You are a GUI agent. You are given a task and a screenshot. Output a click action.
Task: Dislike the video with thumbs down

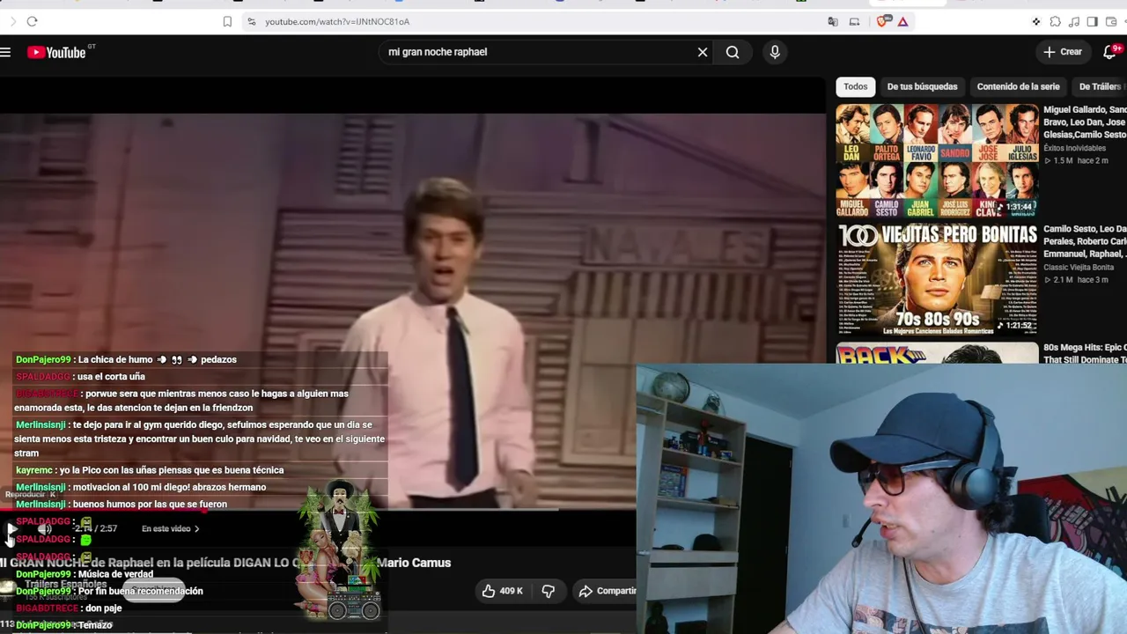click(x=548, y=591)
